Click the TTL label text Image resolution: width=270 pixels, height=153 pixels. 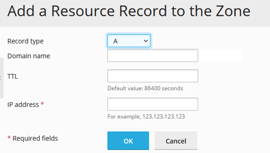pos(13,76)
